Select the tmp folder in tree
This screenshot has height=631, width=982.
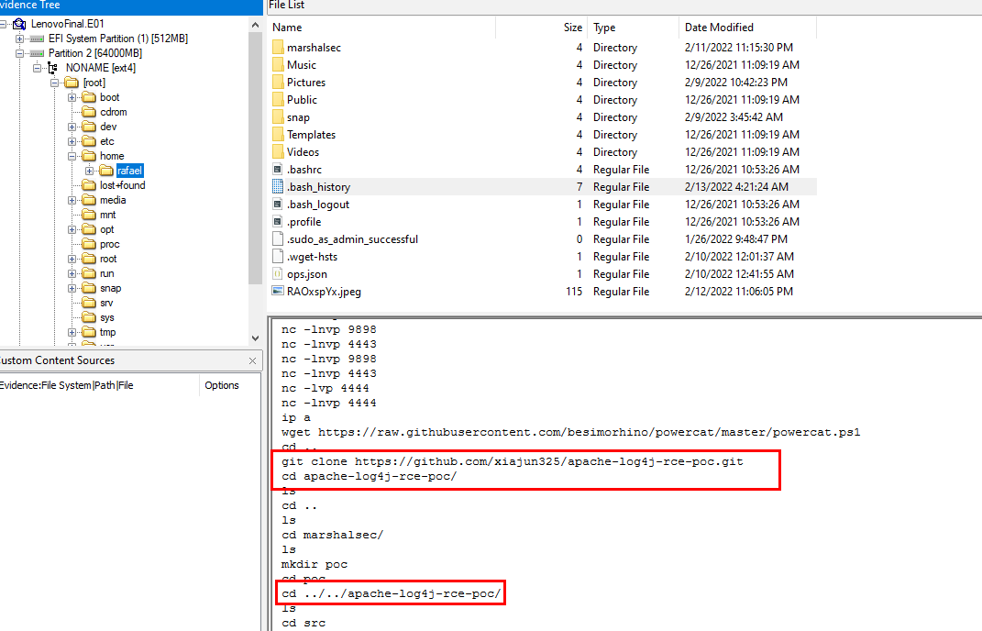click(x=107, y=332)
